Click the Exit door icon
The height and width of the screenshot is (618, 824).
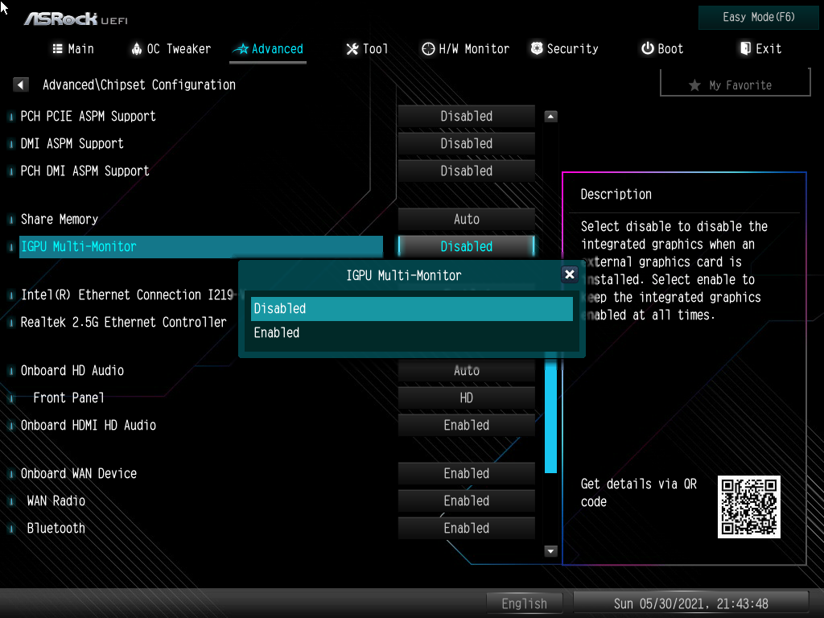click(745, 48)
